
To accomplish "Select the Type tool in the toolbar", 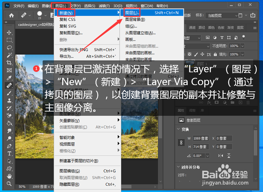I will coord(9,153).
